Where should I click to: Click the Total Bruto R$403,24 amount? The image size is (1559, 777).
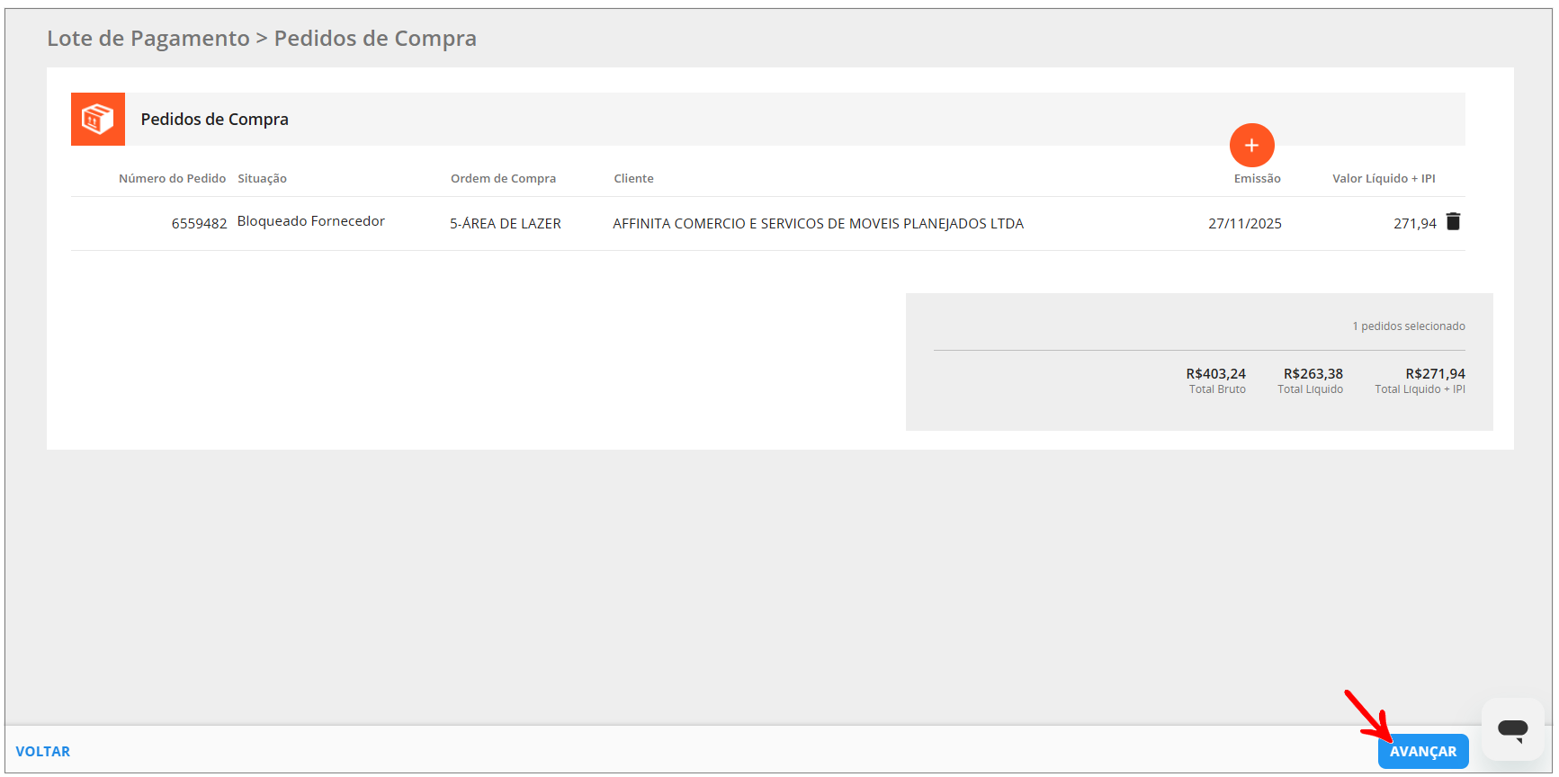click(1216, 374)
